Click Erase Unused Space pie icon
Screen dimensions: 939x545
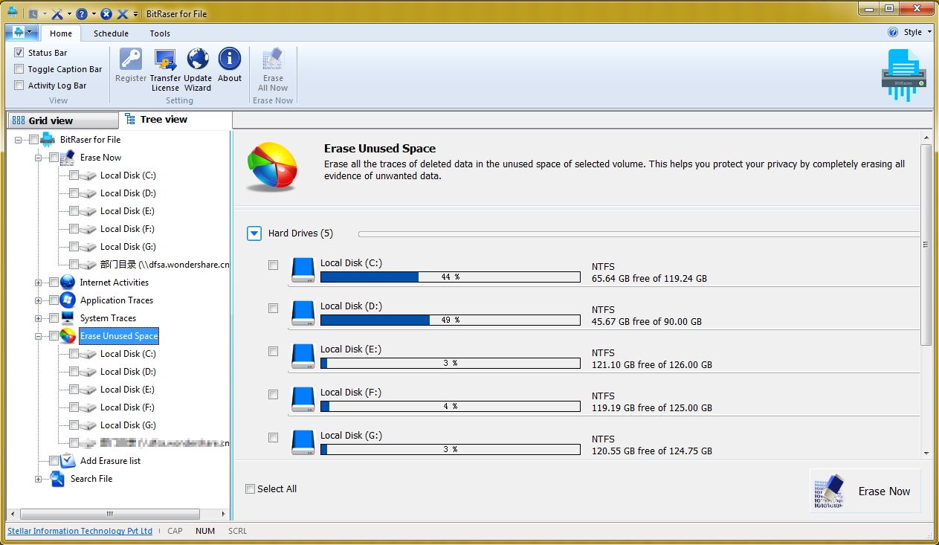click(68, 336)
